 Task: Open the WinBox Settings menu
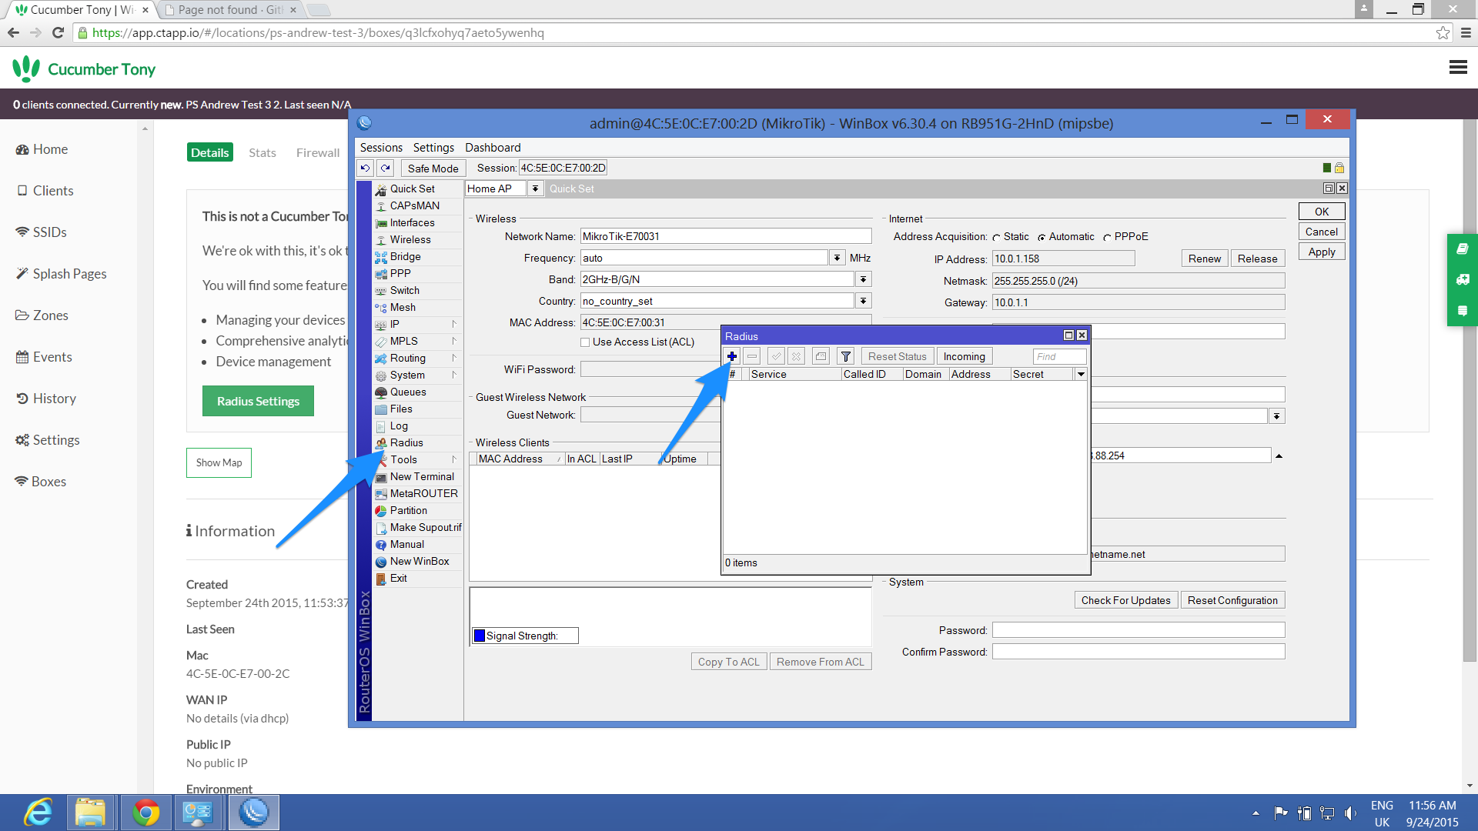pos(433,148)
